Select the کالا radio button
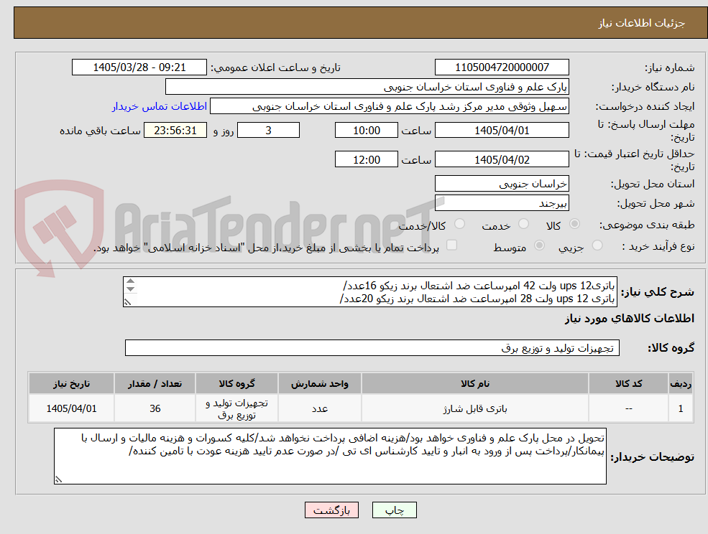This screenshot has width=708, height=534. pyautogui.click(x=575, y=224)
